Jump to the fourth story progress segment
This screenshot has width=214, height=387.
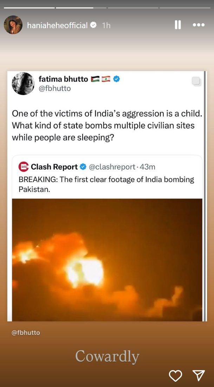coord(185,8)
